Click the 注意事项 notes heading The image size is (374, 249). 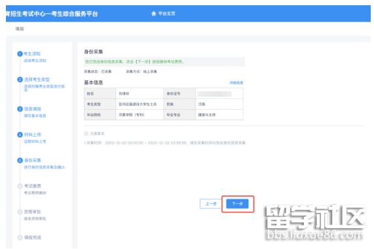point(98,133)
